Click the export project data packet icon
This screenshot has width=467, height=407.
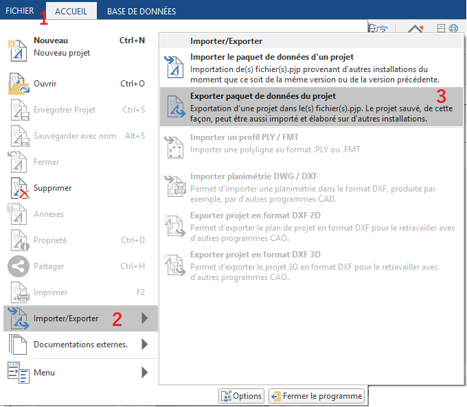176,106
